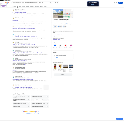Open MapQuest 'CF Taylor Alternative School' result
This screenshot has width=125, height=121.
tap(20, 61)
